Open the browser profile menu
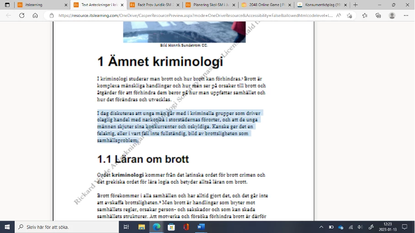Screen dimensions: 415x233 click(x=392, y=16)
